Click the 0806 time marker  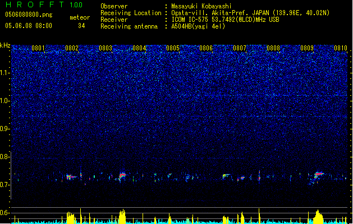(206, 48)
